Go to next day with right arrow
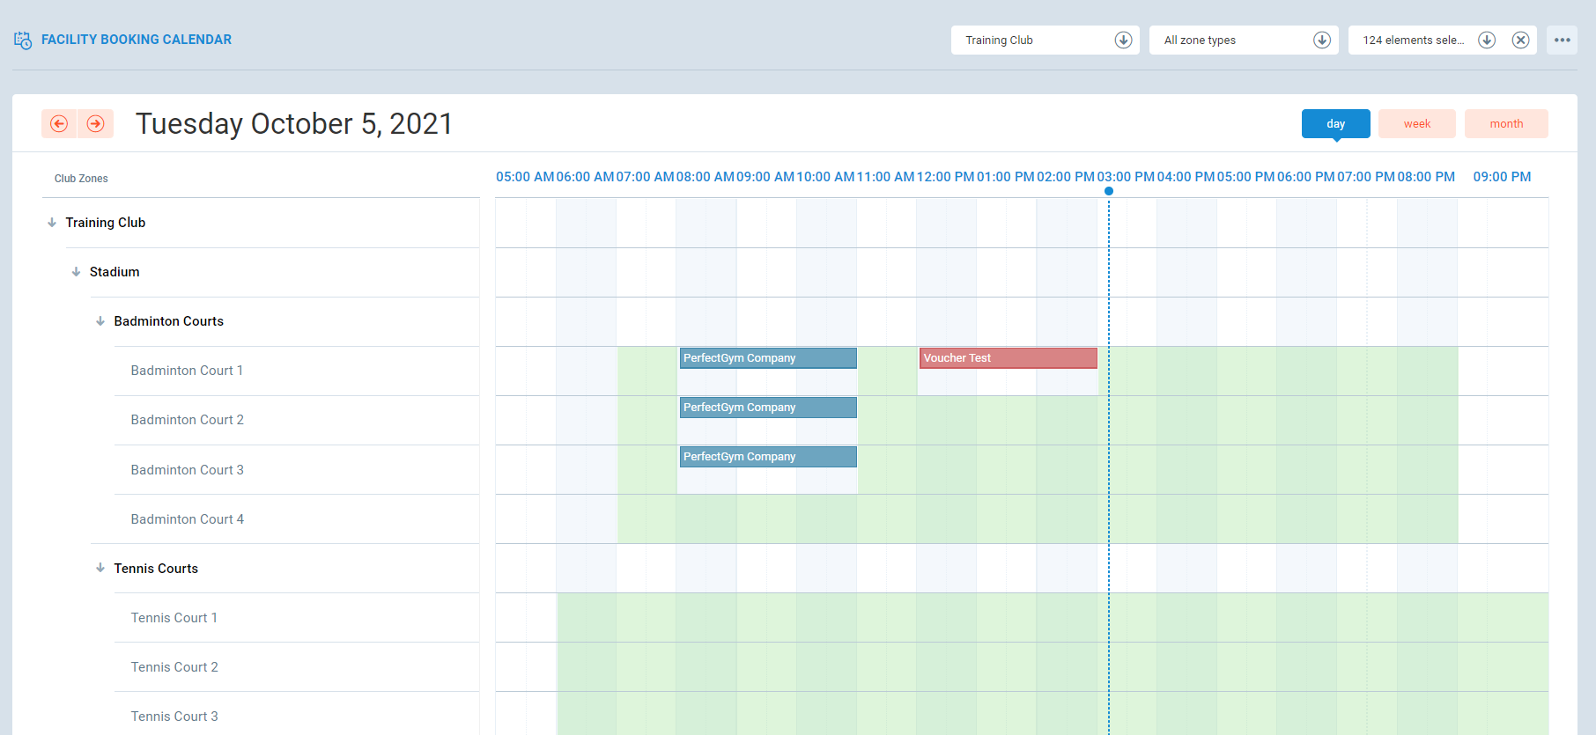This screenshot has height=735, width=1596. tap(96, 124)
